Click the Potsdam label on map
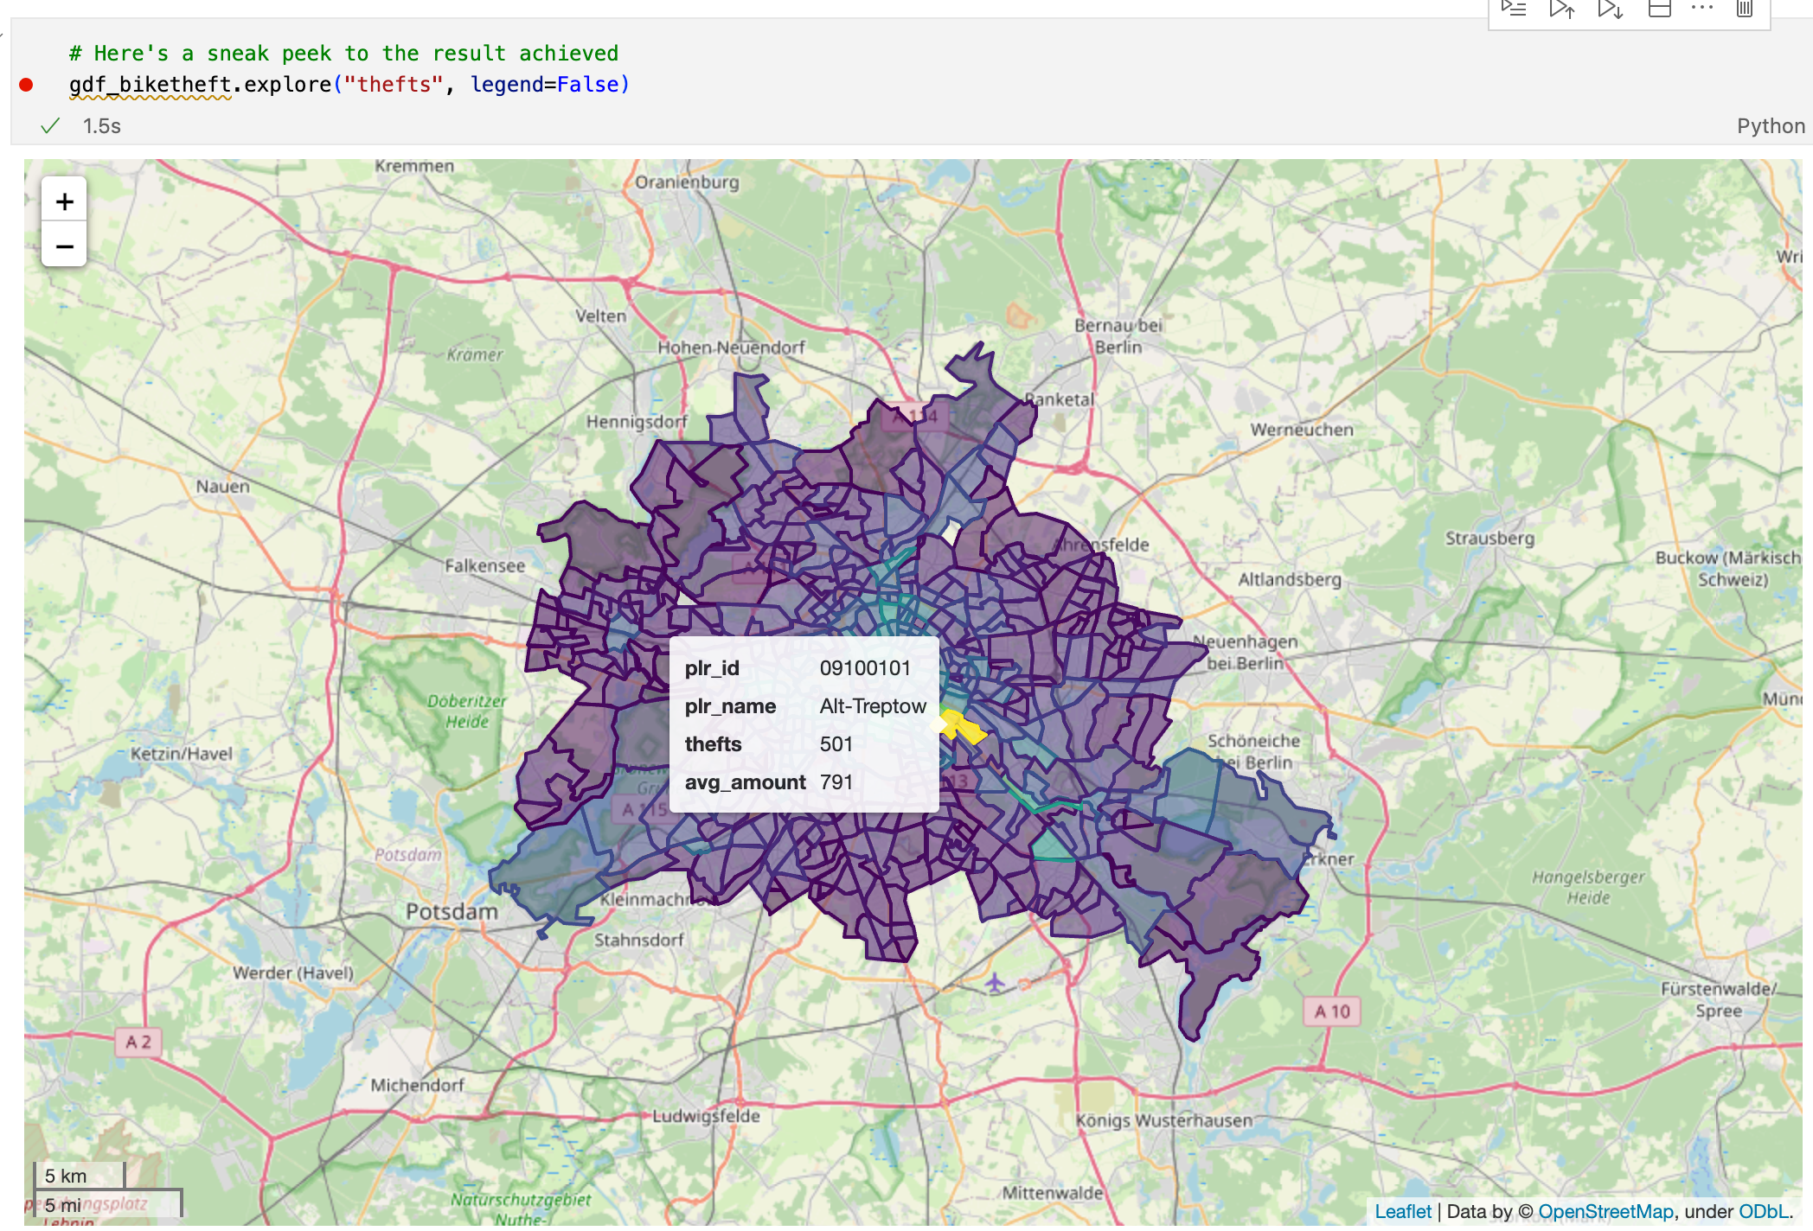Viewport: 1813px width, 1231px height. [452, 912]
